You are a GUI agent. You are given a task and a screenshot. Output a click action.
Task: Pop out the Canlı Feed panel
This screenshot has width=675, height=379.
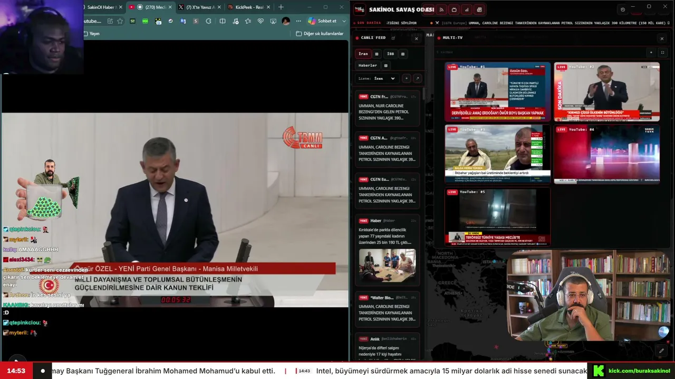[x=393, y=38]
